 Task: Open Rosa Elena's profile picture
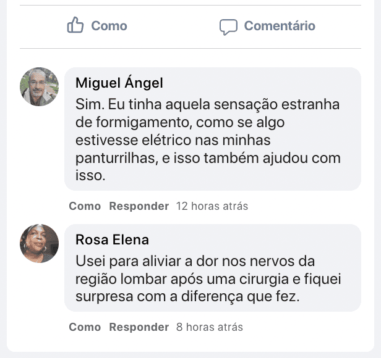(x=40, y=243)
